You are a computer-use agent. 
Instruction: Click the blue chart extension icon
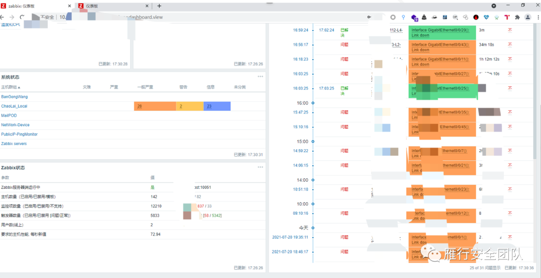tap(445, 17)
